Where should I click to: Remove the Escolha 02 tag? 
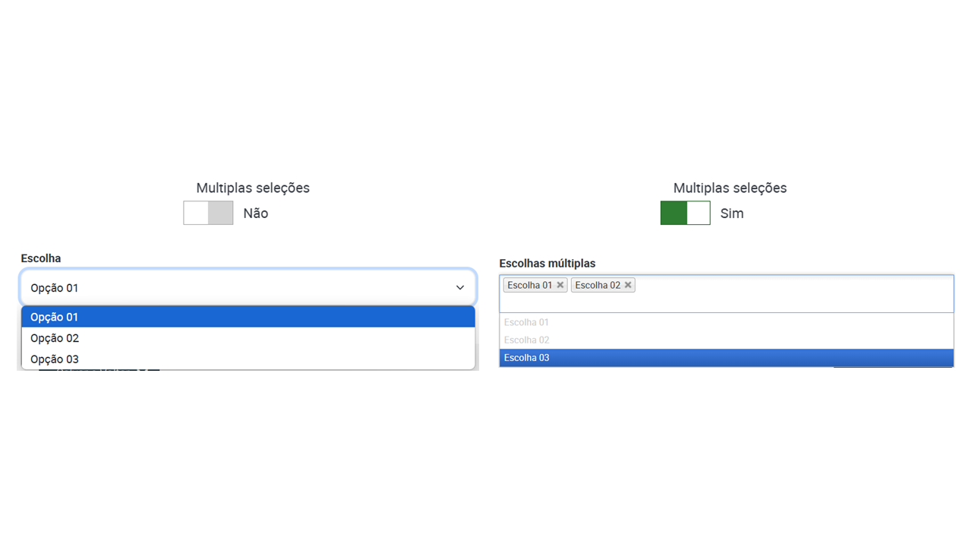tap(628, 285)
